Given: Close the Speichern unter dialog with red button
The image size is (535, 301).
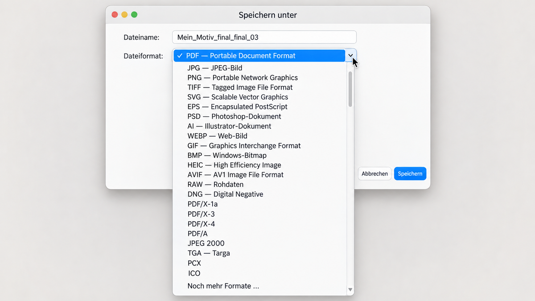Looking at the screenshot, I should click(115, 15).
